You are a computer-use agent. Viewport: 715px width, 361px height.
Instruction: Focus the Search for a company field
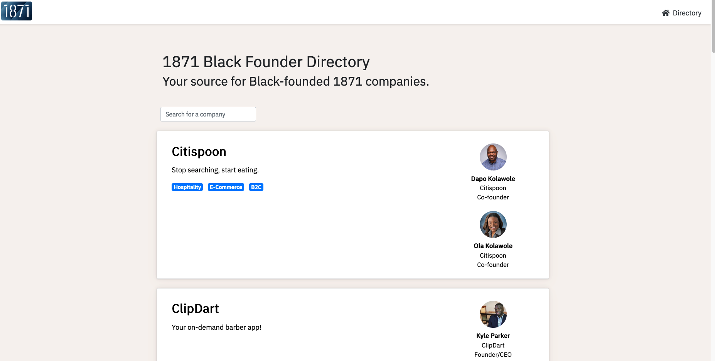(208, 114)
